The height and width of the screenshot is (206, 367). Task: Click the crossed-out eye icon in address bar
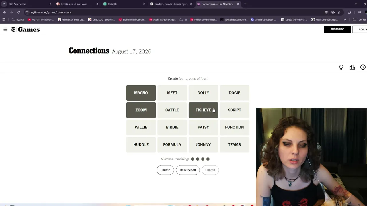[333, 12]
